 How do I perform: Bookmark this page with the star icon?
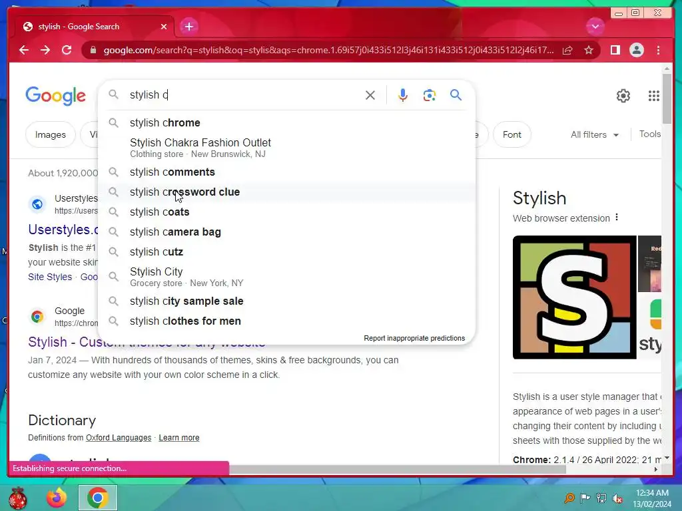[589, 51]
